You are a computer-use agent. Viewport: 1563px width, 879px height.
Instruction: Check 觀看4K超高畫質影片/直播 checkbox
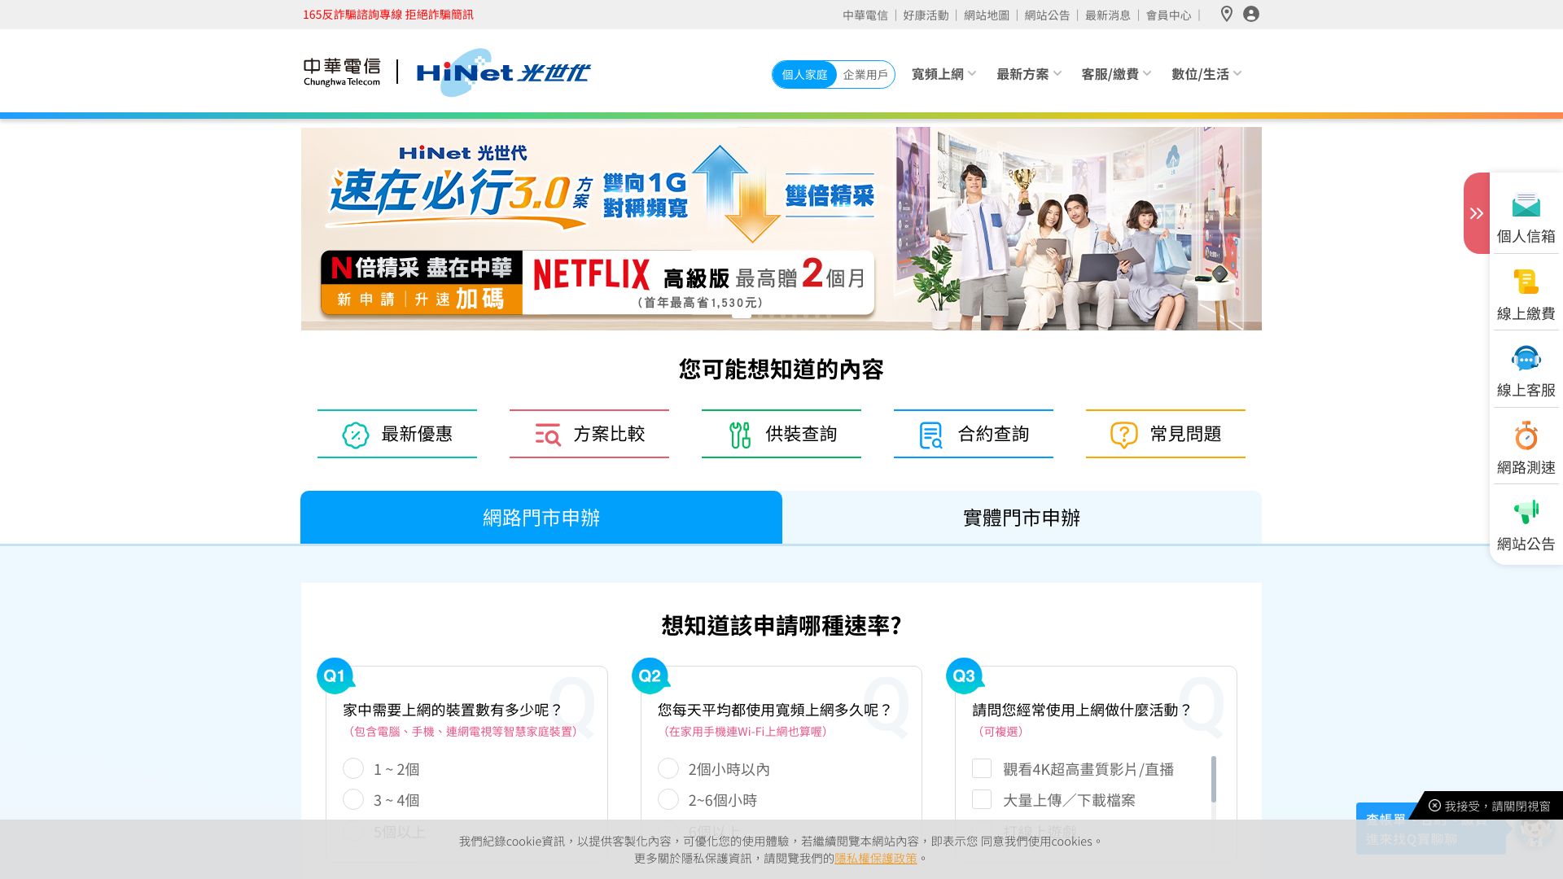click(x=982, y=769)
